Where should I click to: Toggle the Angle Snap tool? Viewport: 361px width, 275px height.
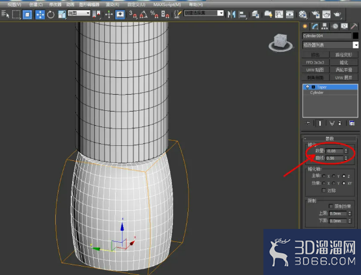point(144,14)
